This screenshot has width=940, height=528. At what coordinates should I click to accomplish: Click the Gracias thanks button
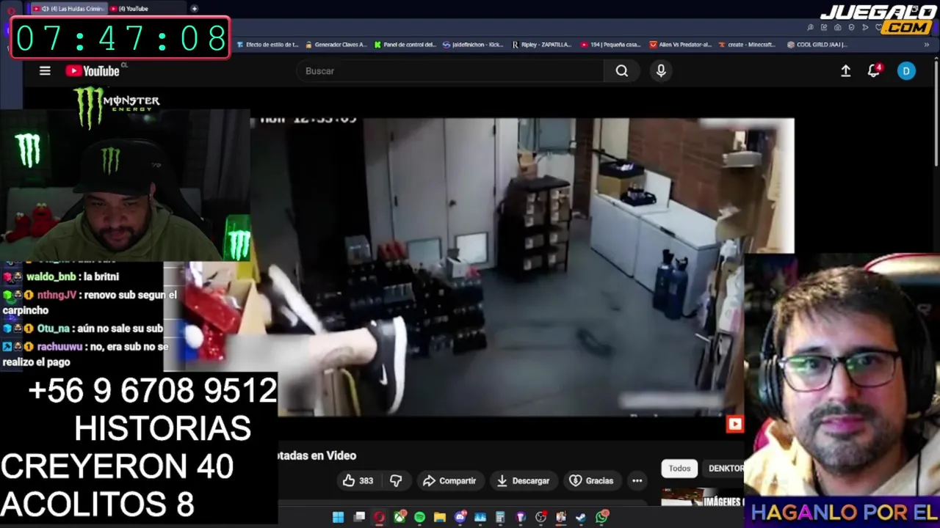pyautogui.click(x=591, y=481)
